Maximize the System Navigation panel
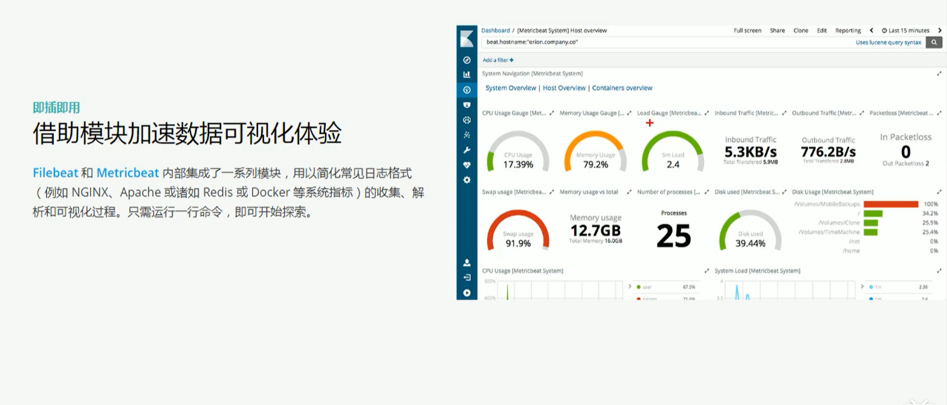 click(x=939, y=73)
